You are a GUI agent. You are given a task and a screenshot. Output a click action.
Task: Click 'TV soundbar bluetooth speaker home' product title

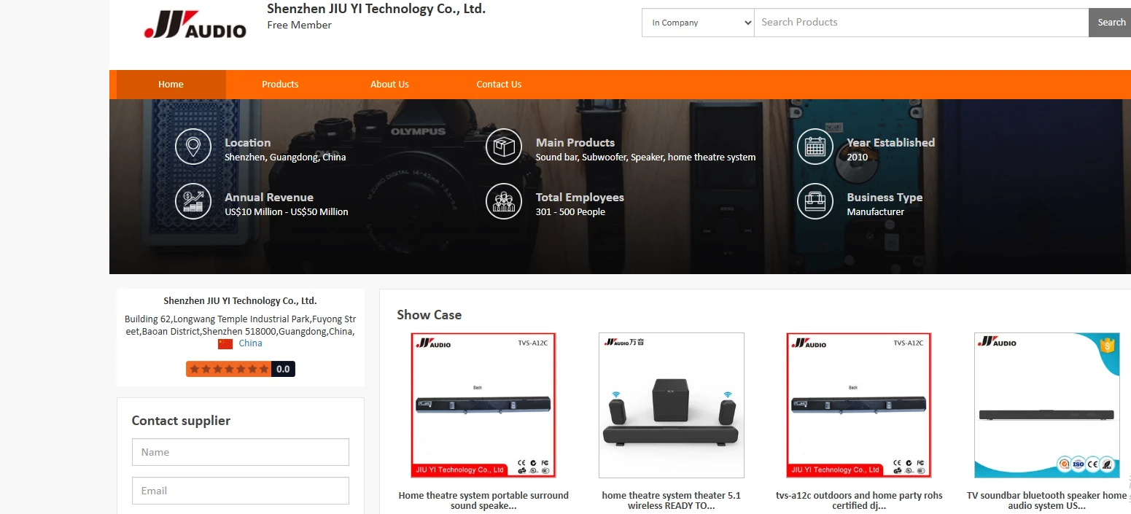(x=1047, y=500)
